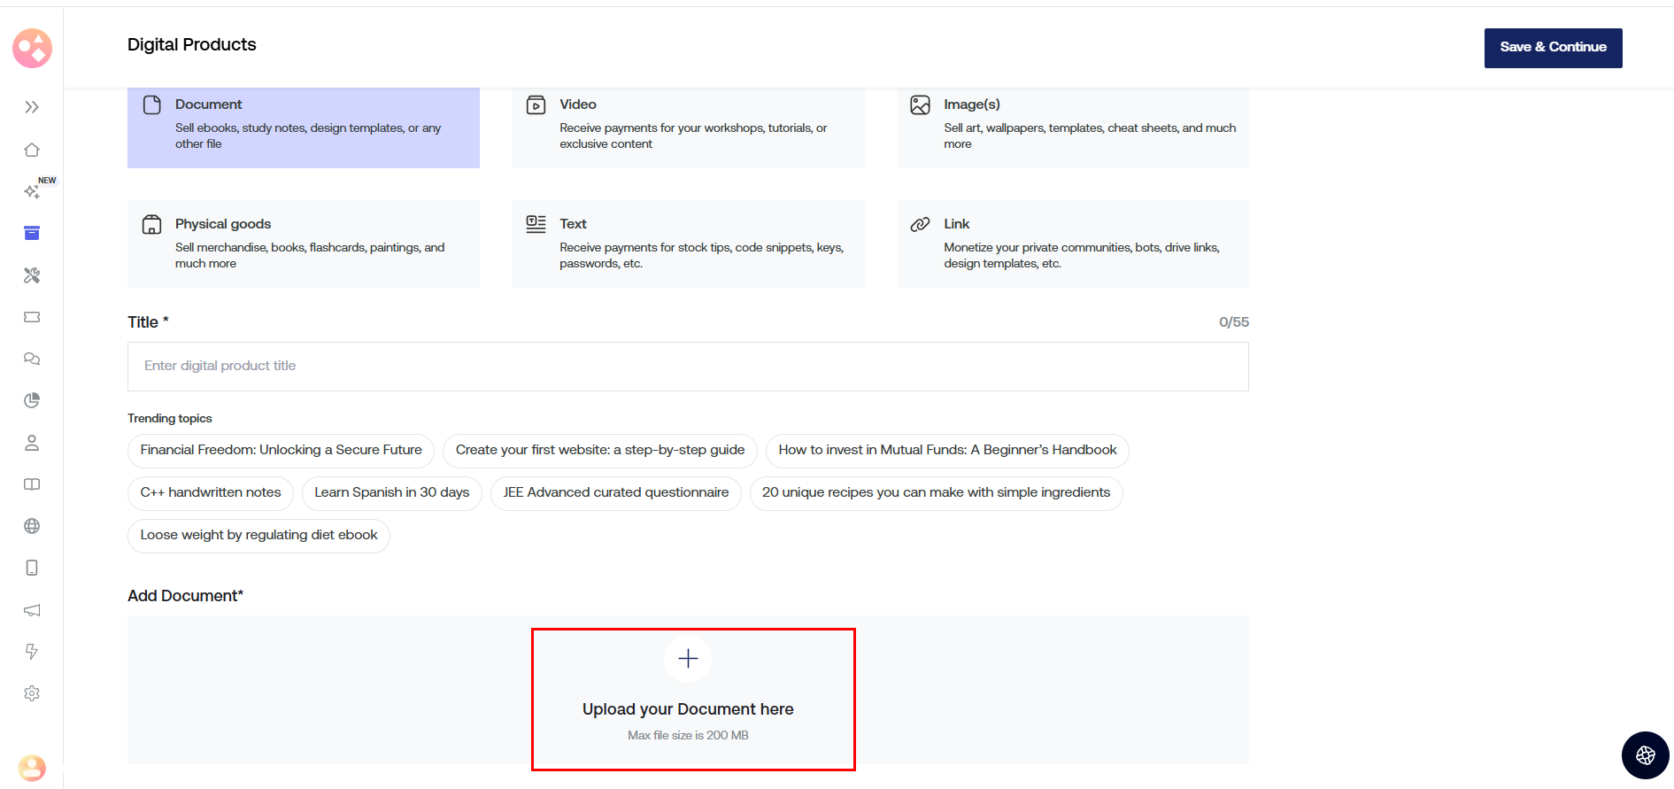Click the Save & Continue button

[1553, 48]
